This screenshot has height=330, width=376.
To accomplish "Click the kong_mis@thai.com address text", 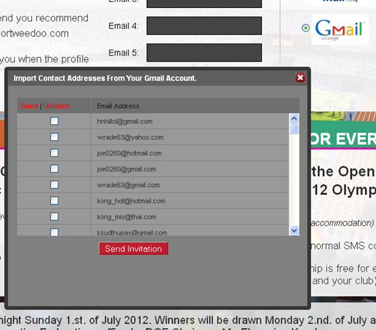I will coord(126,217).
